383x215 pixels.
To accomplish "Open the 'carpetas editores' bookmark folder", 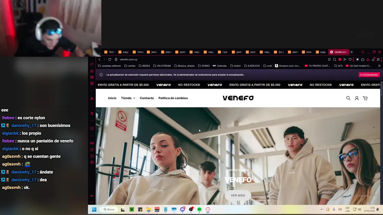I will coord(109,66).
